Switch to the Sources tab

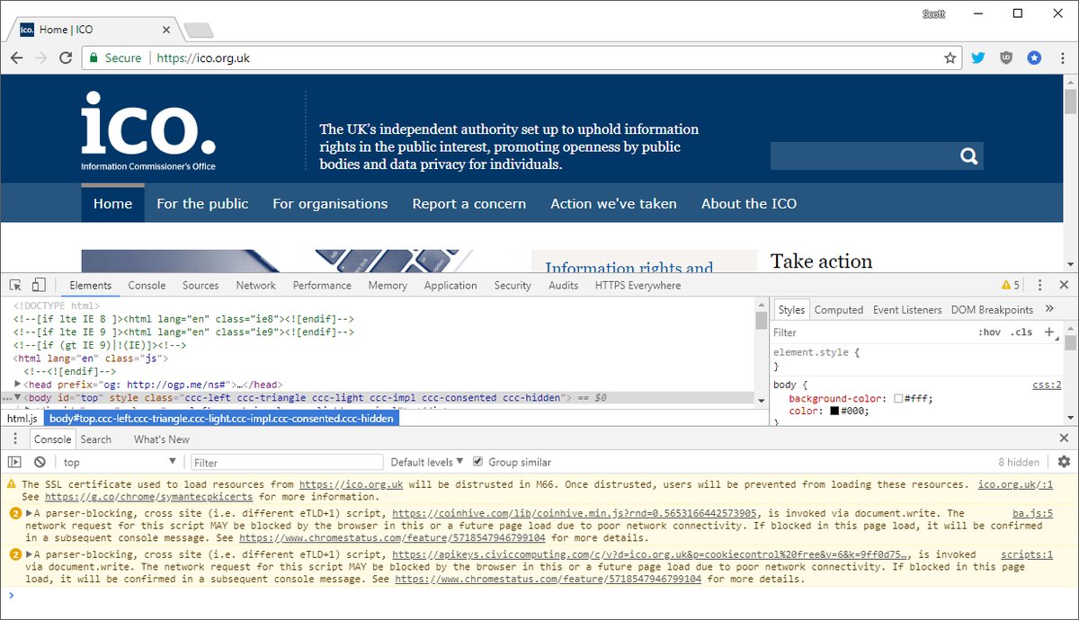tap(201, 285)
